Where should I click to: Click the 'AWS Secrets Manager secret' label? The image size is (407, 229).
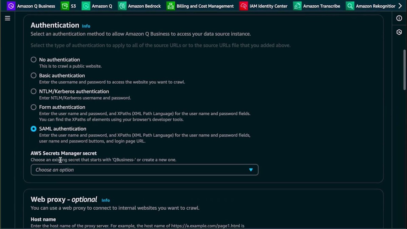tap(64, 153)
